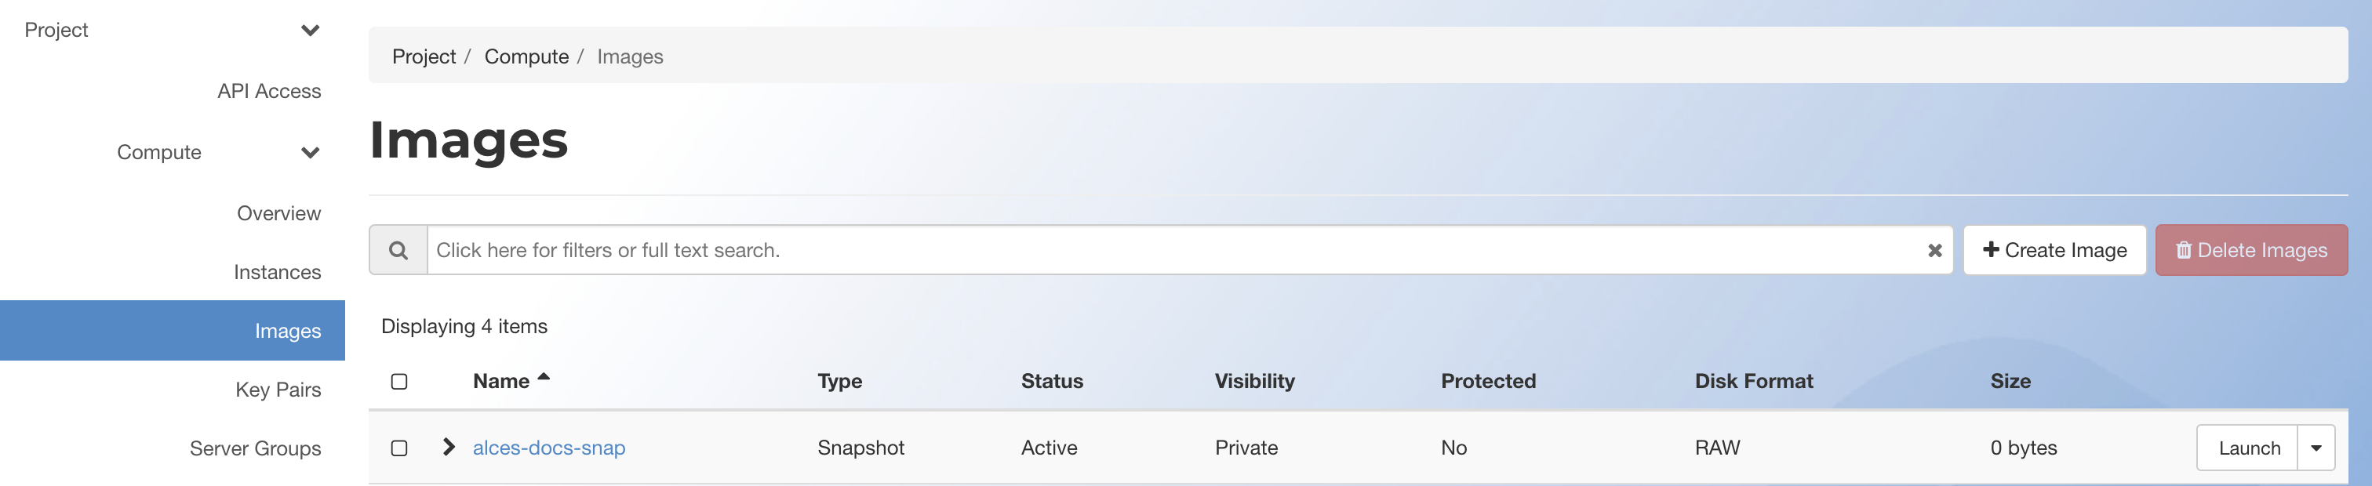
Task: Click the Compute breadcrumb link
Action: click(526, 56)
